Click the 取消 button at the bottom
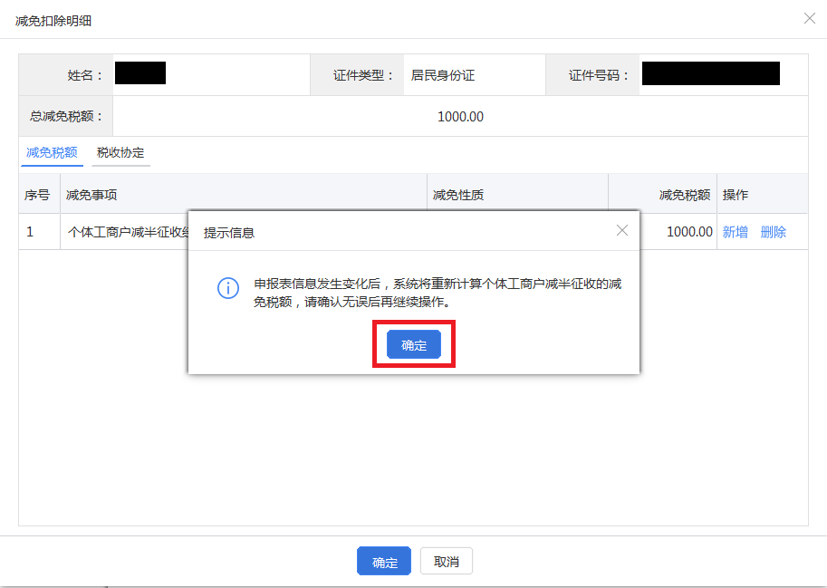This screenshot has height=588, width=827. point(447,561)
